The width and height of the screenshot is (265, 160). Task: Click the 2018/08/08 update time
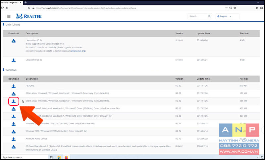(202, 40)
